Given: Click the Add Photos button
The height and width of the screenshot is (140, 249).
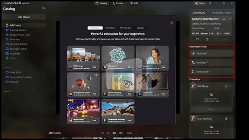Looking at the screenshot, I should click(24, 17).
